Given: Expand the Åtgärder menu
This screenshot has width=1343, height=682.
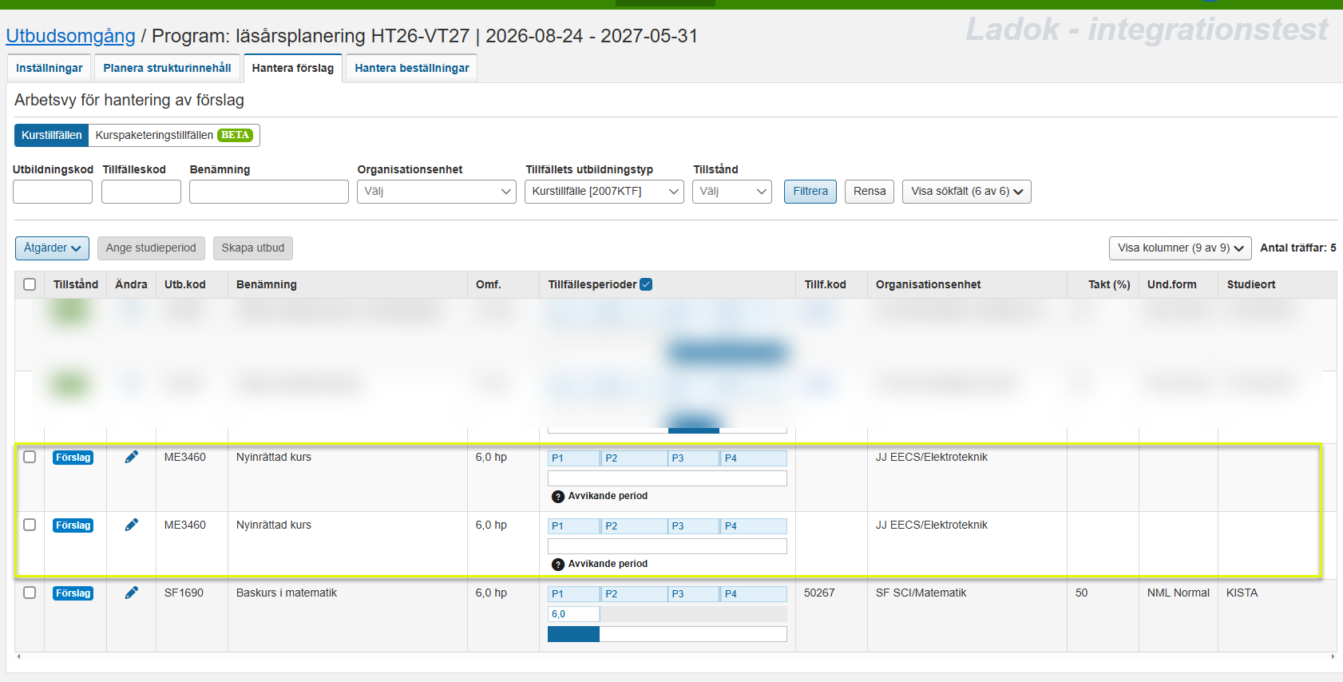Looking at the screenshot, I should point(52,248).
